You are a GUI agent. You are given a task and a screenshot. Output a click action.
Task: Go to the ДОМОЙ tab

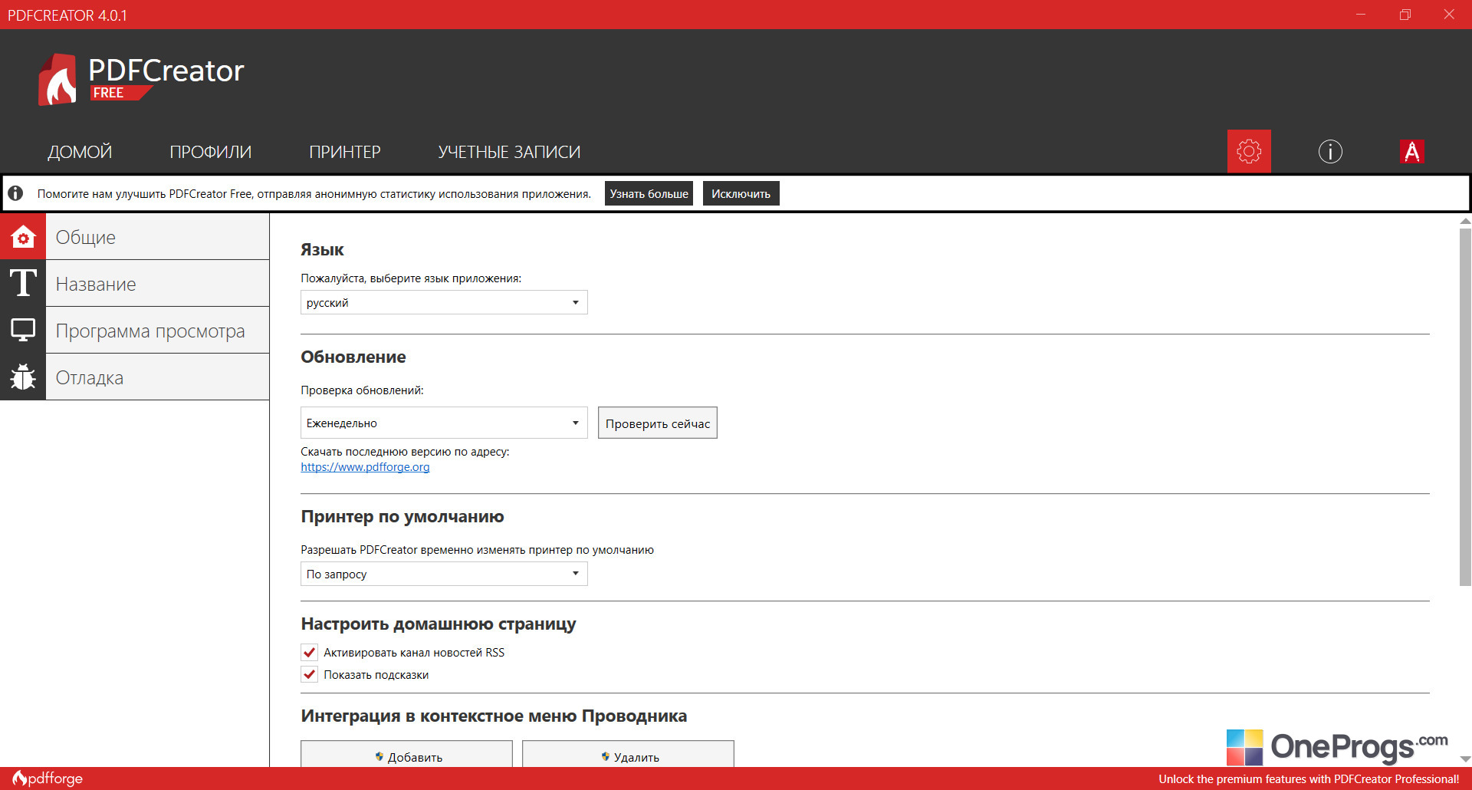80,152
